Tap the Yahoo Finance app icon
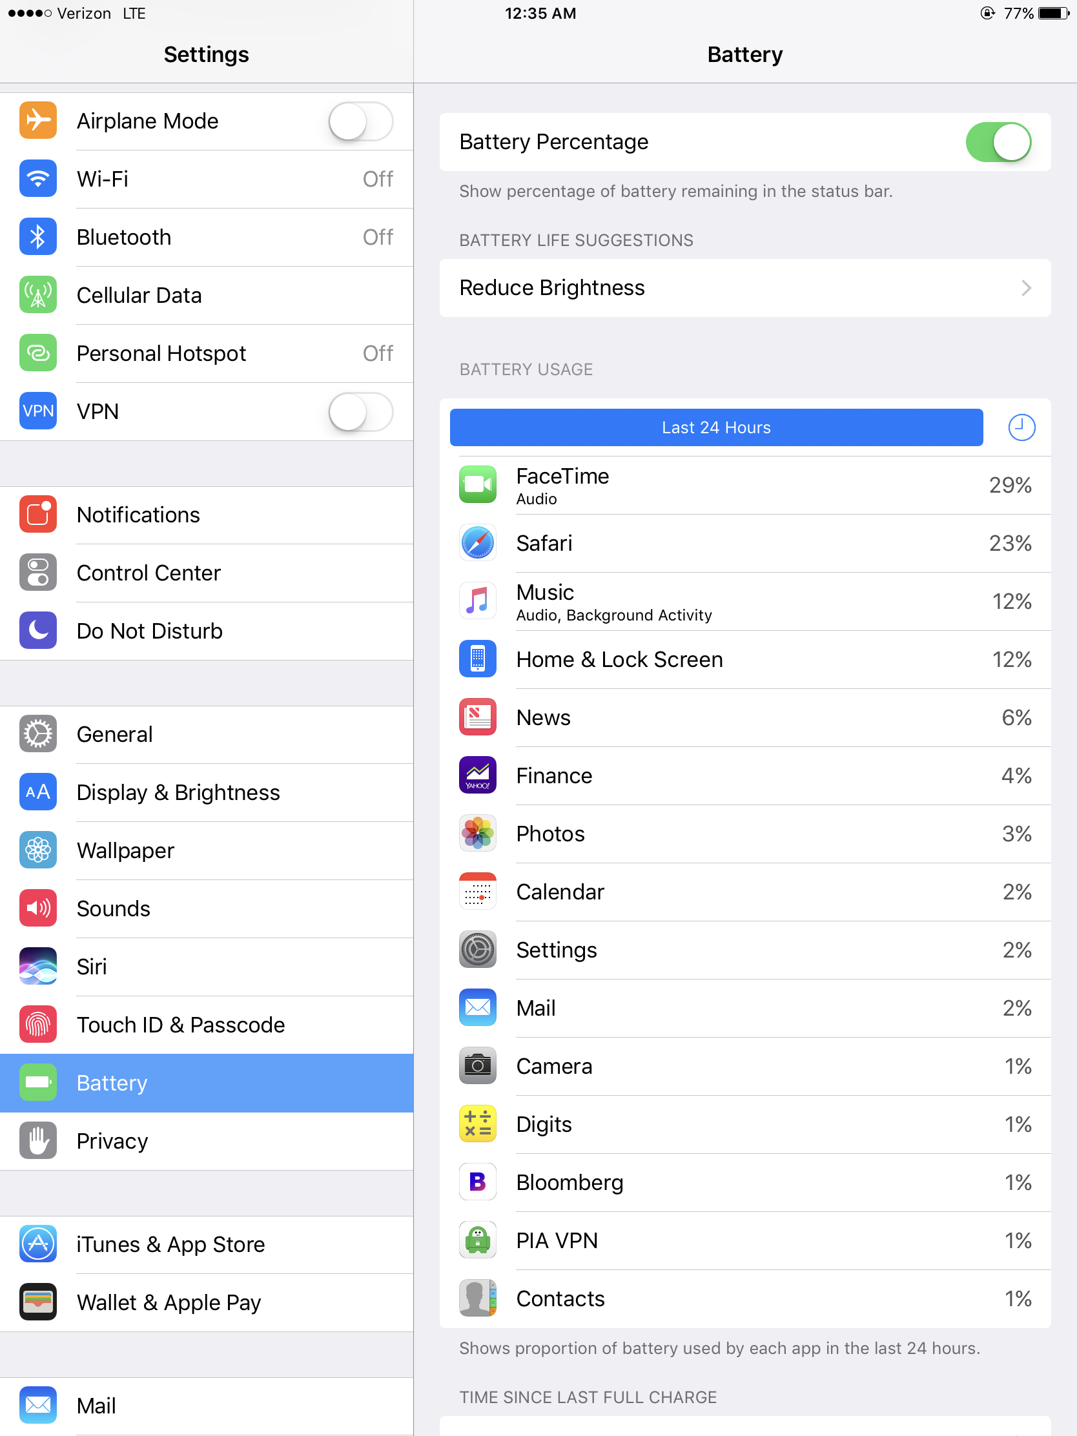Image resolution: width=1077 pixels, height=1436 pixels. [477, 775]
